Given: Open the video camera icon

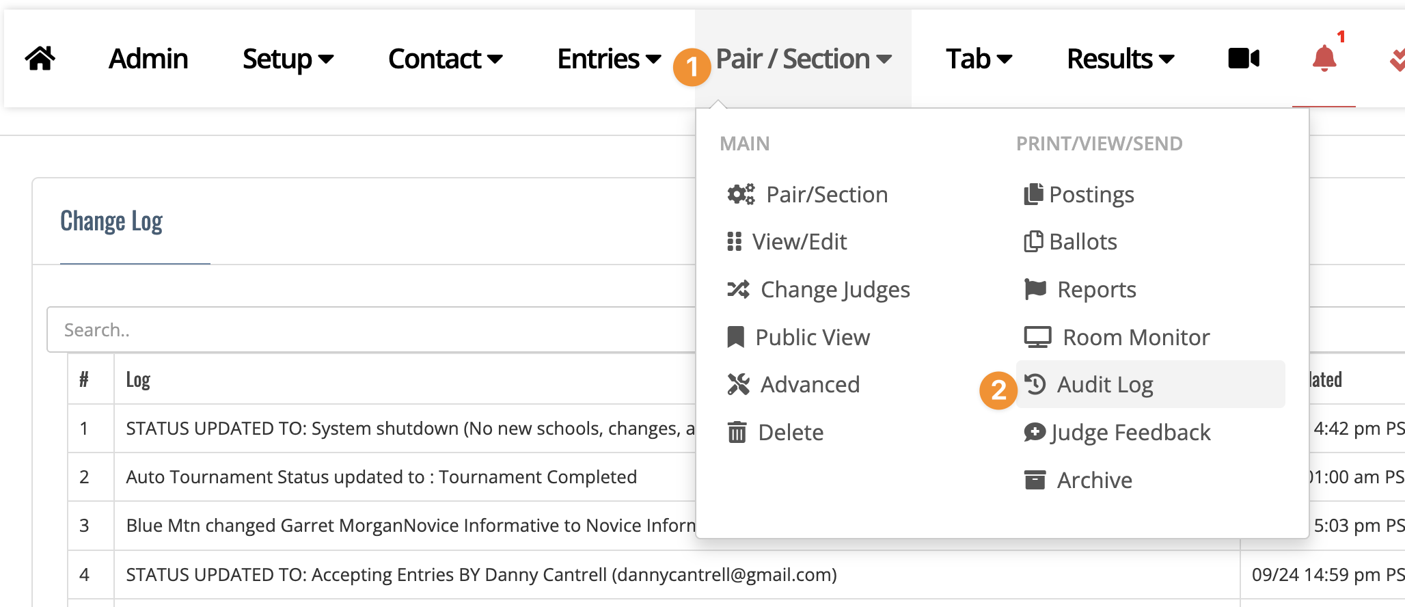Looking at the screenshot, I should [1244, 59].
